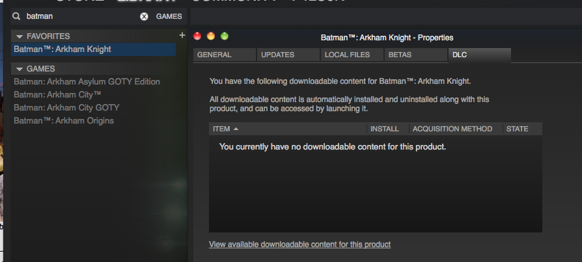Zoom Properties window green button
The width and height of the screenshot is (582, 262).
click(x=225, y=36)
